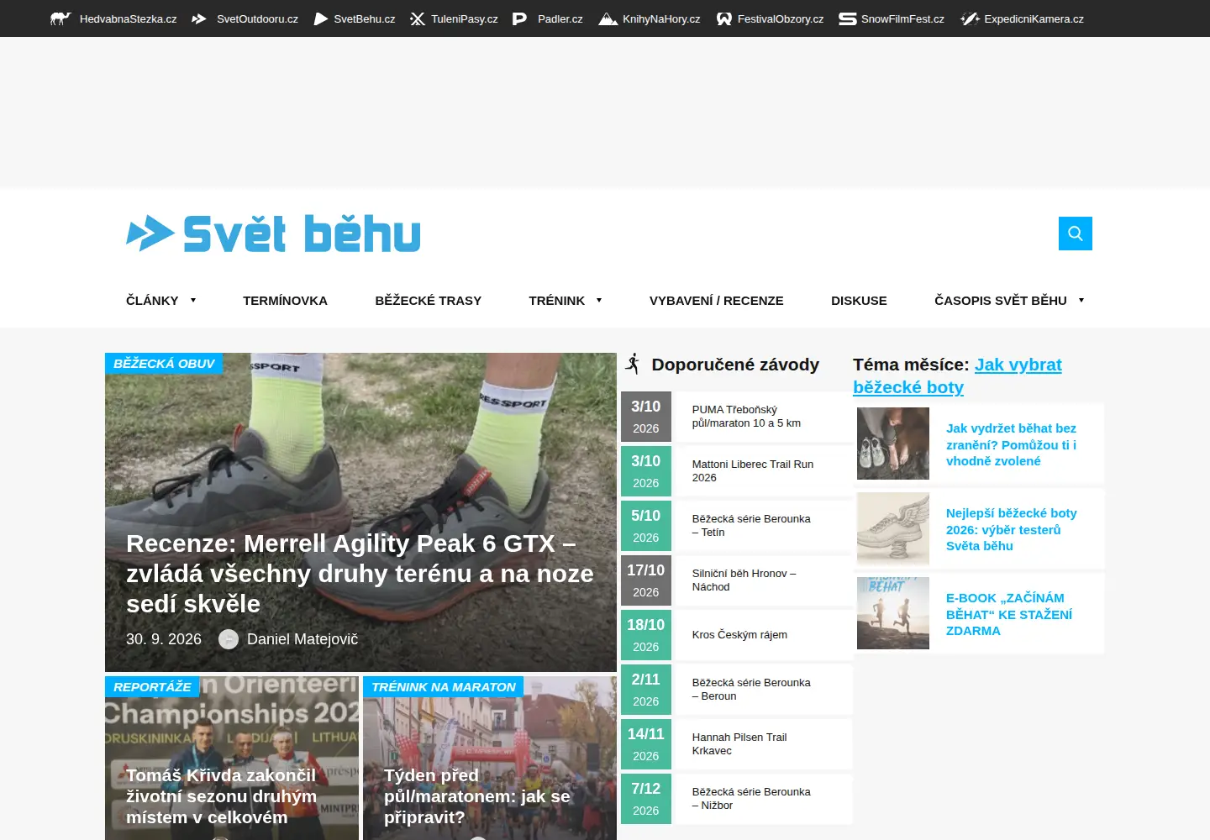Open the Začínám běhat e-book thumbnail
The image size is (1210, 840).
(x=893, y=613)
